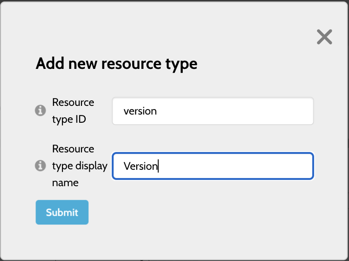Click the word 'resource' in dialog title
Viewport: 349px width, 261px height.
131,64
